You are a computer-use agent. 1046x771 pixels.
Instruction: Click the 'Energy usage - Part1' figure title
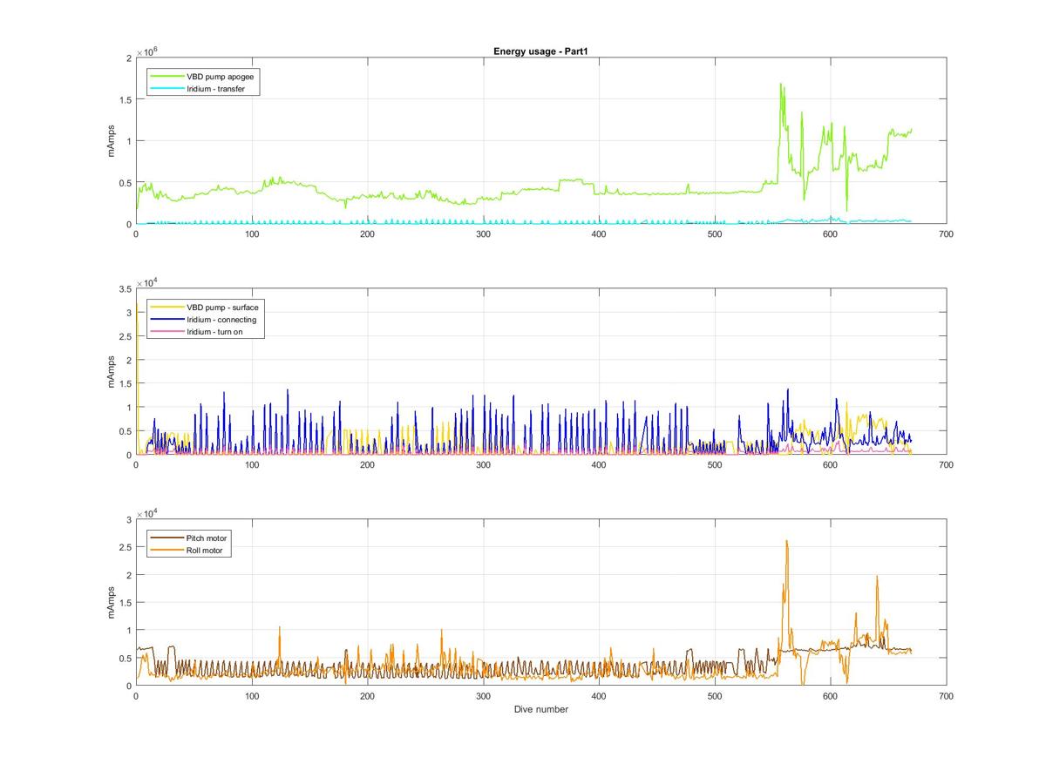pos(540,51)
